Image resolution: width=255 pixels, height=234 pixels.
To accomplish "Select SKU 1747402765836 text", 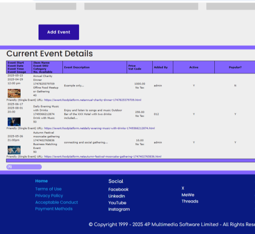I will (44, 140).
